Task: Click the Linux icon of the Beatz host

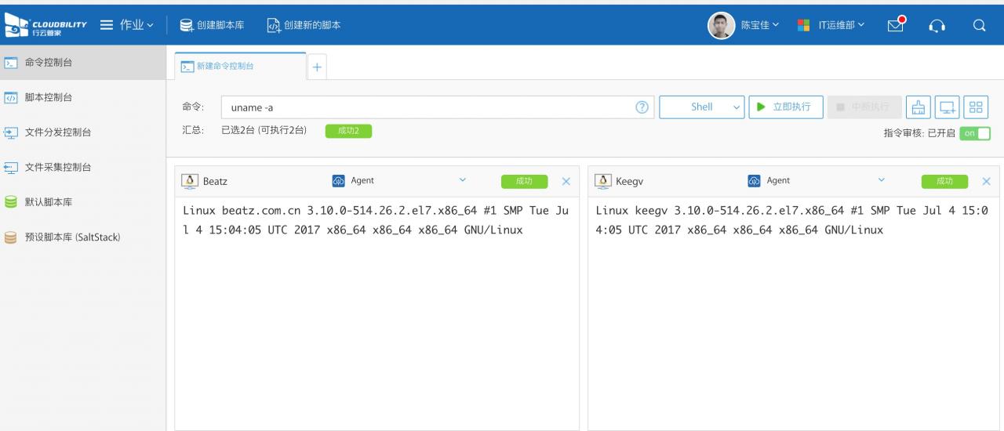Action: (x=190, y=181)
